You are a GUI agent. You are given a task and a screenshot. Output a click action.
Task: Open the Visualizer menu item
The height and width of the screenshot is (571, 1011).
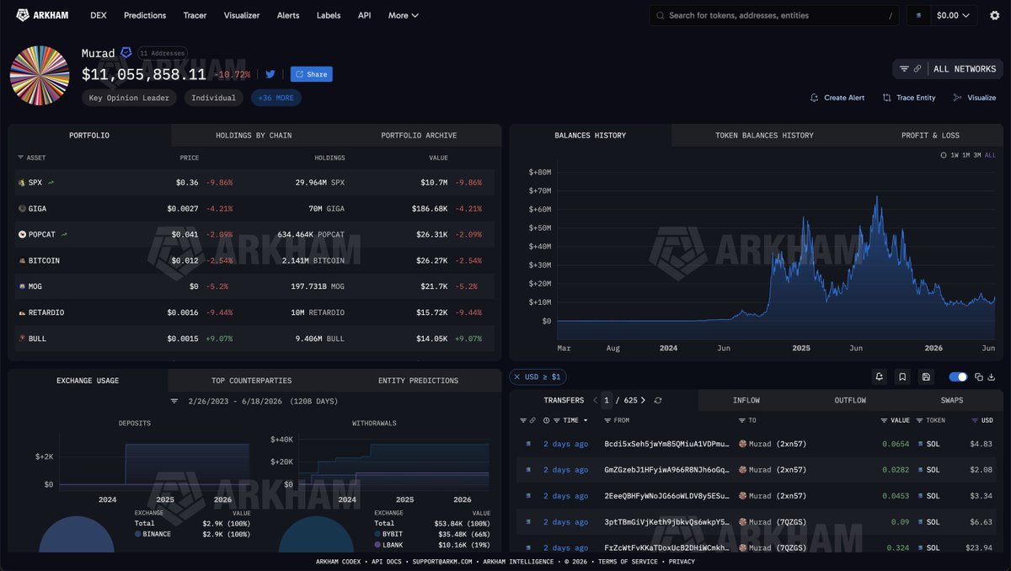(x=242, y=15)
